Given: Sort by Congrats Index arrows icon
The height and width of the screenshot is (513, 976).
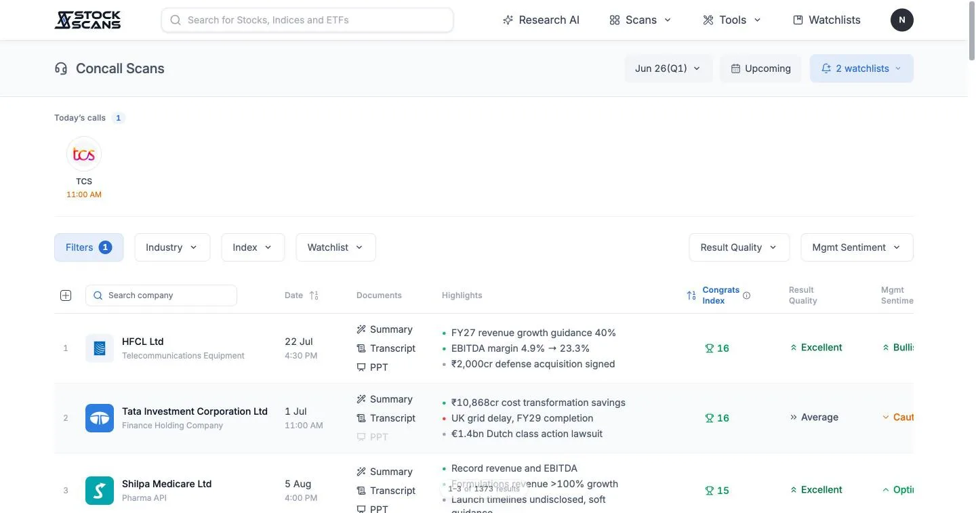Looking at the screenshot, I should coord(691,295).
